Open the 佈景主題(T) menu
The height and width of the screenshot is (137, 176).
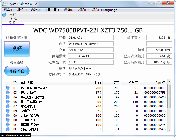pos(52,10)
